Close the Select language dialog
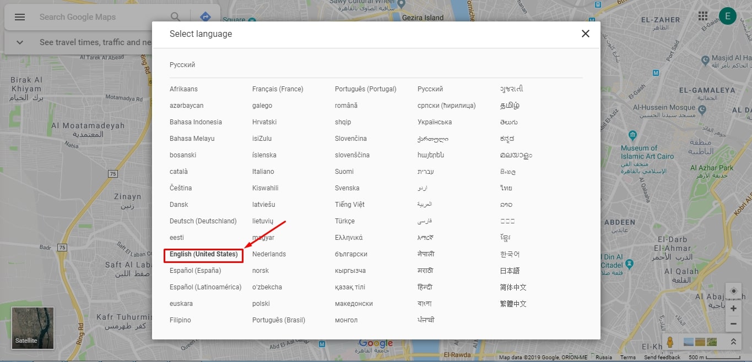 tap(585, 34)
